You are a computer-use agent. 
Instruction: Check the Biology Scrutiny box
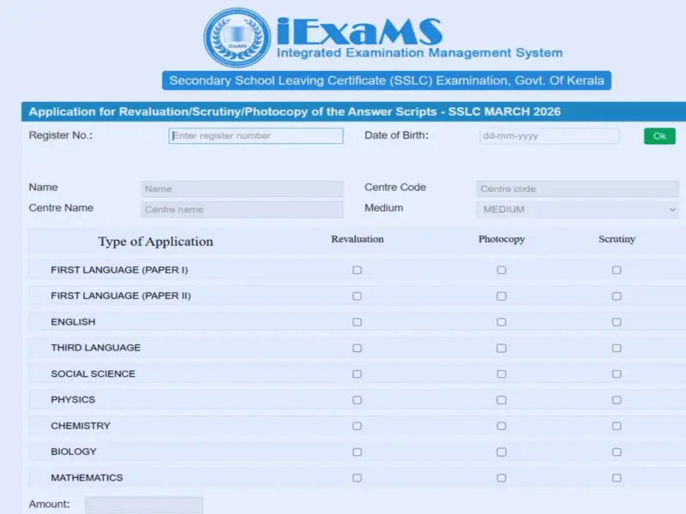617,452
